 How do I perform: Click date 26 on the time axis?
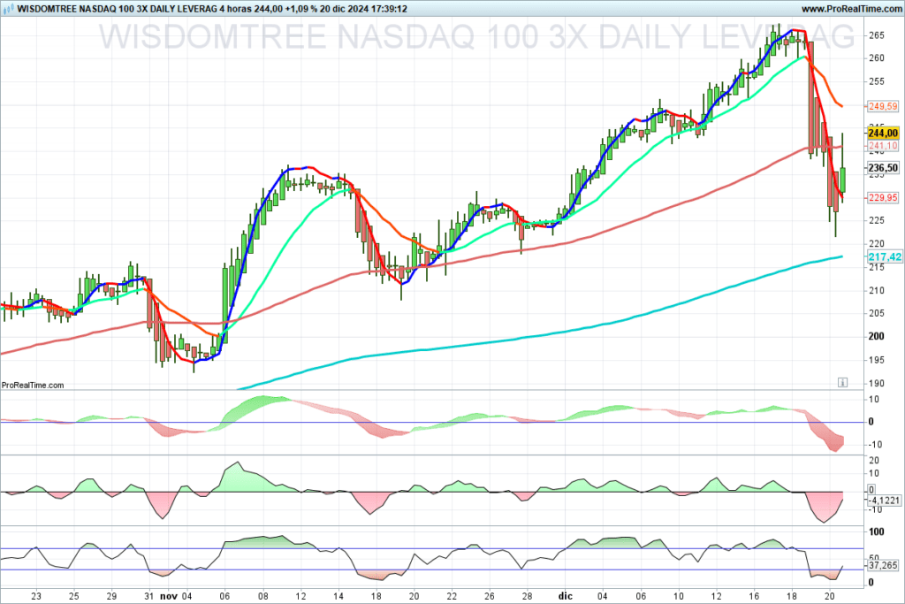click(489, 596)
